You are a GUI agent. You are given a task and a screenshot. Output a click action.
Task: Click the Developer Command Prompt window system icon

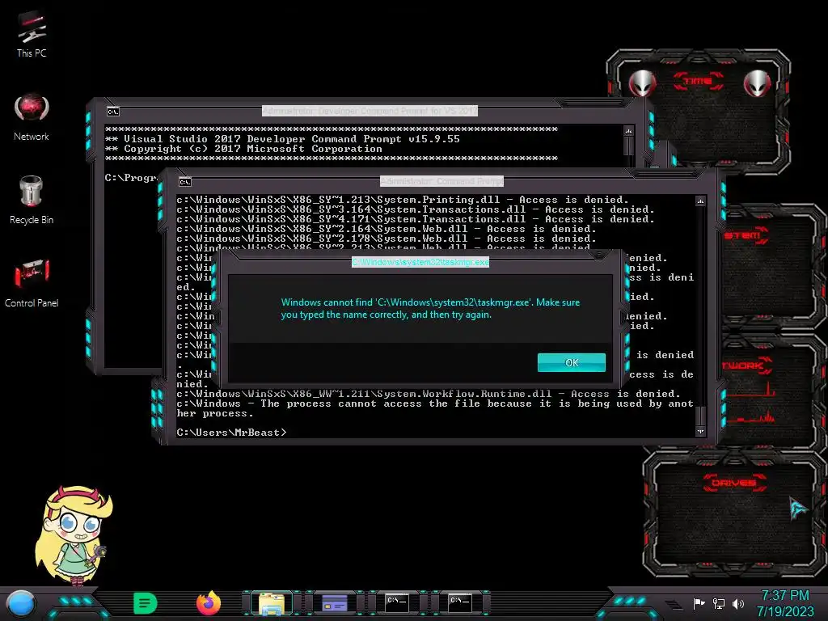click(x=113, y=112)
